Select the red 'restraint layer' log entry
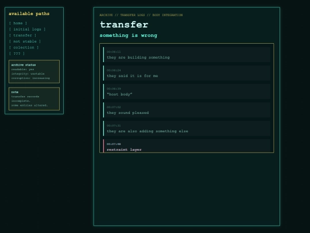The image size is (310, 233). pyautogui.click(x=187, y=146)
